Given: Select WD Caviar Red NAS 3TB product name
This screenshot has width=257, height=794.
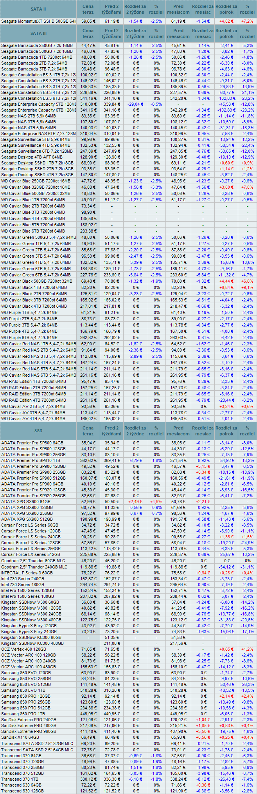Looking at the screenshot, I should (x=38, y=356).
